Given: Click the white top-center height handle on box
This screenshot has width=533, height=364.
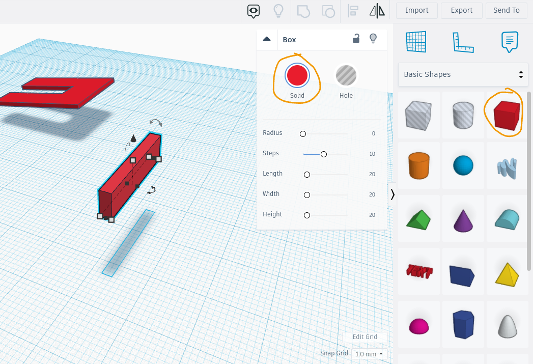Looking at the screenshot, I should [x=133, y=160].
